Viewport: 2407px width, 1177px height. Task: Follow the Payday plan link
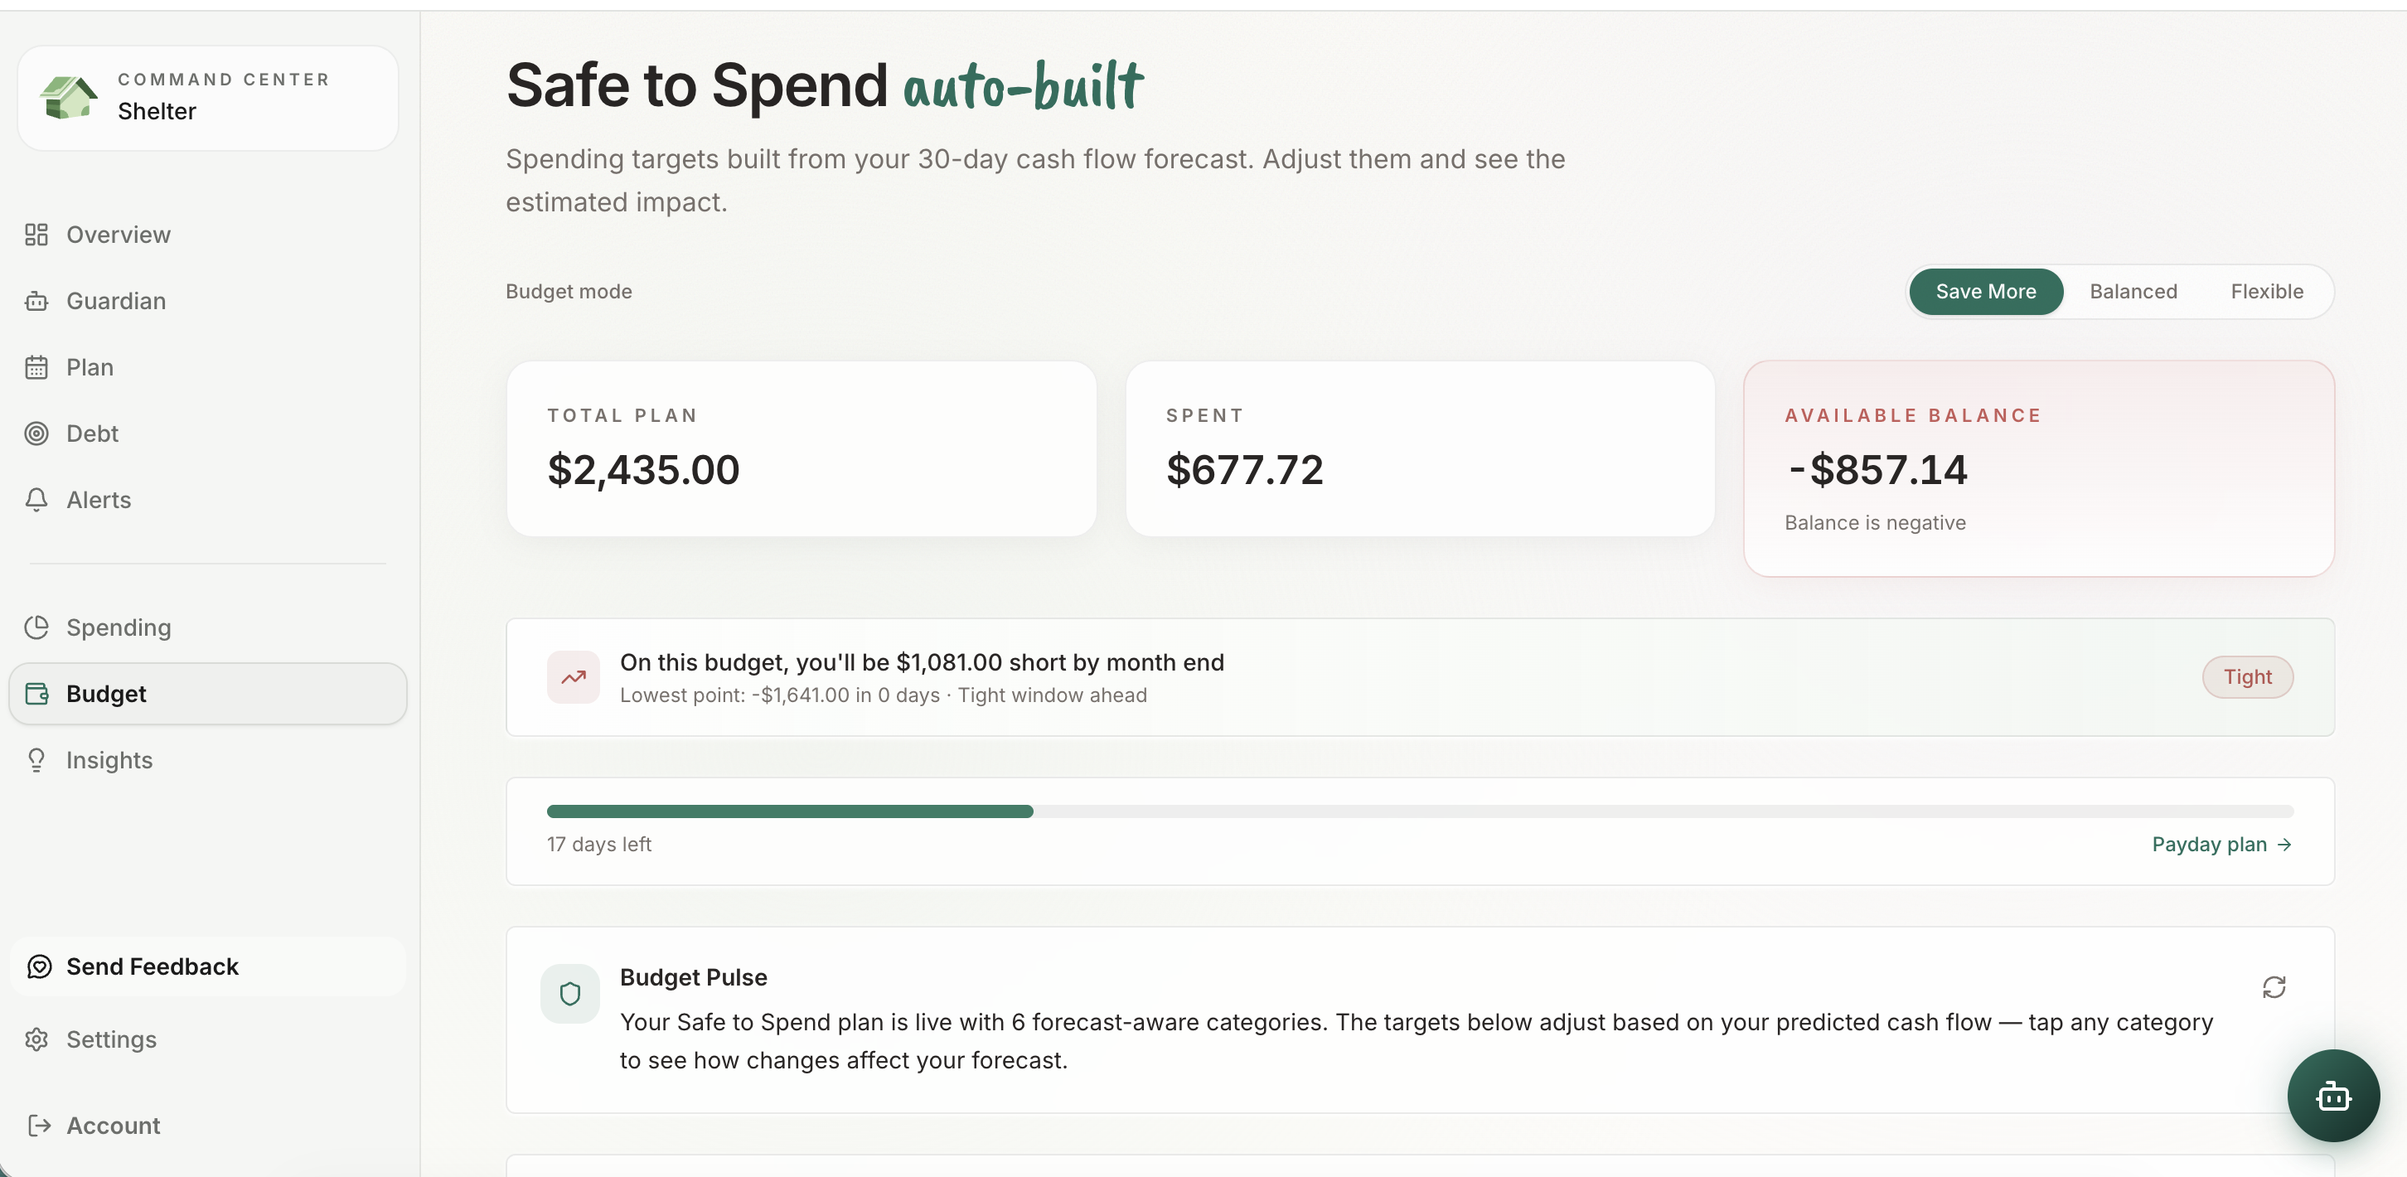[x=2221, y=845]
